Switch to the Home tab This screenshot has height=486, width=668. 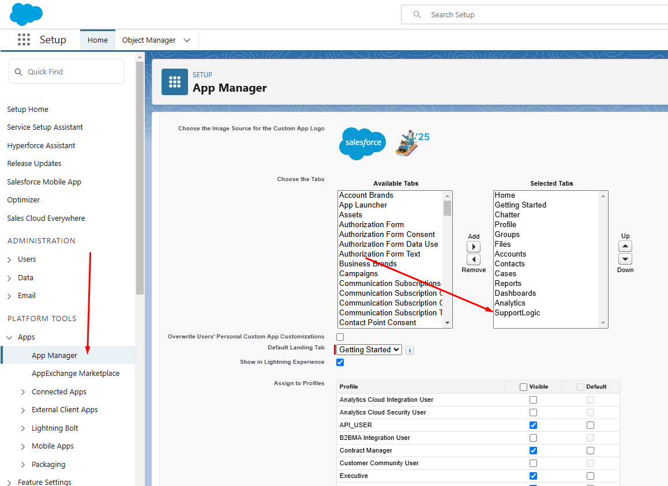[x=97, y=40]
